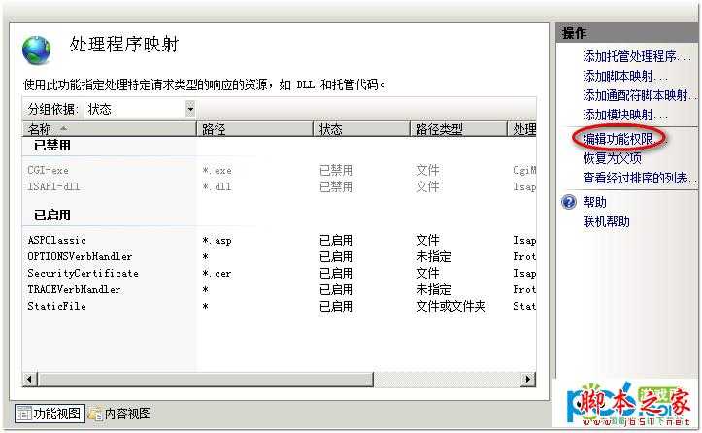
Task: Select the TRACEVerbHandler row
Action: pyautogui.click(x=280, y=289)
